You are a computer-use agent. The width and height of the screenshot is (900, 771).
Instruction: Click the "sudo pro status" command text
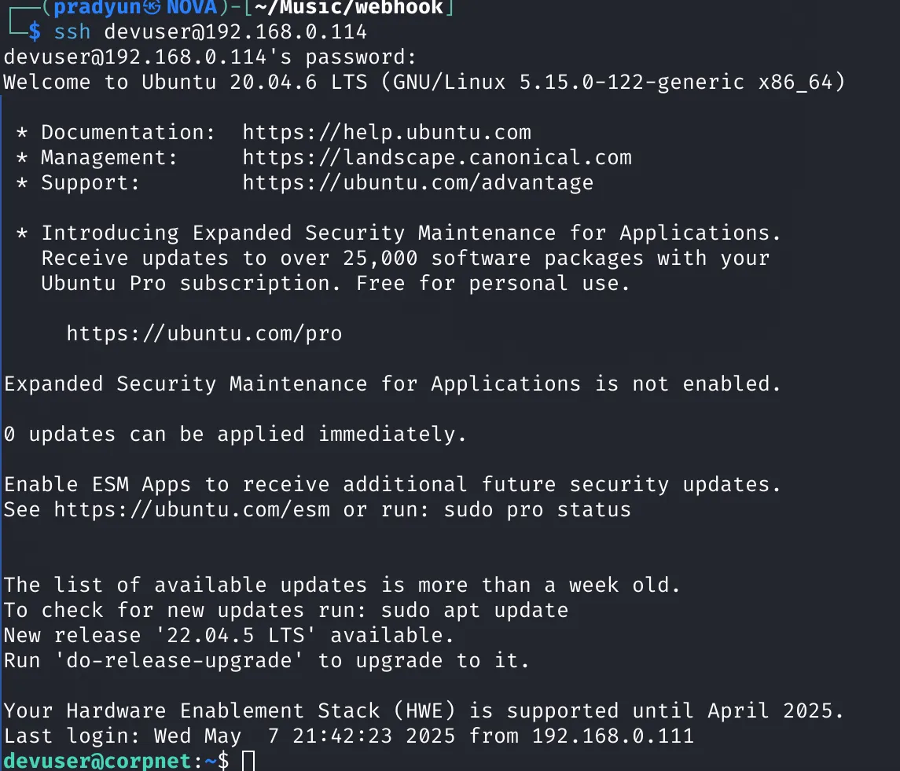[537, 510]
